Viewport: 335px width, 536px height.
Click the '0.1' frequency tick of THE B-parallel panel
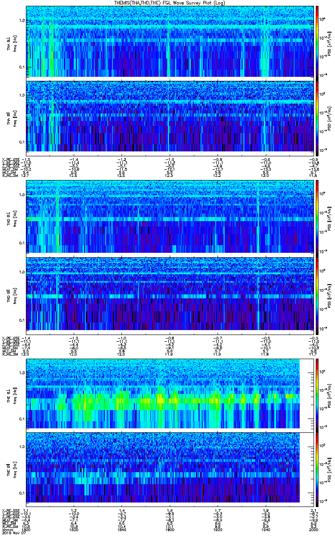pyautogui.click(x=21, y=493)
